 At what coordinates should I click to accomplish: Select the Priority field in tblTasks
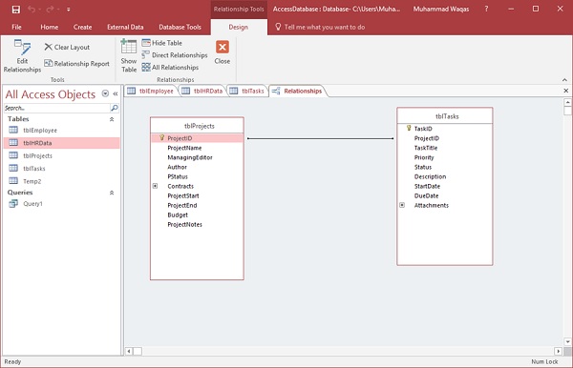point(424,157)
